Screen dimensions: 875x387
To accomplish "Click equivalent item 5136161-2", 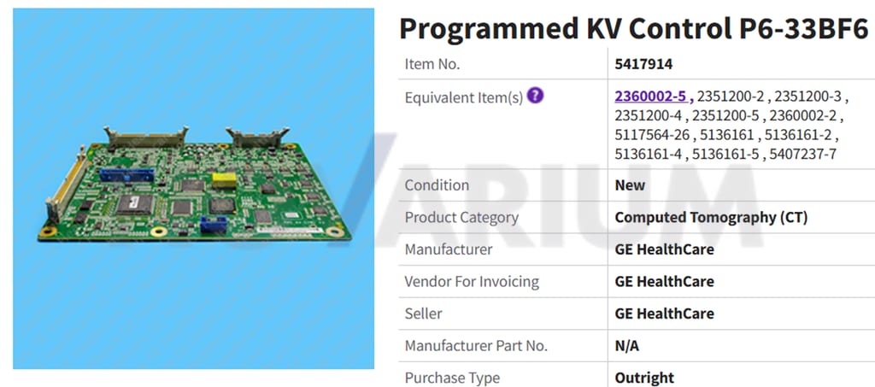I will [x=798, y=135].
